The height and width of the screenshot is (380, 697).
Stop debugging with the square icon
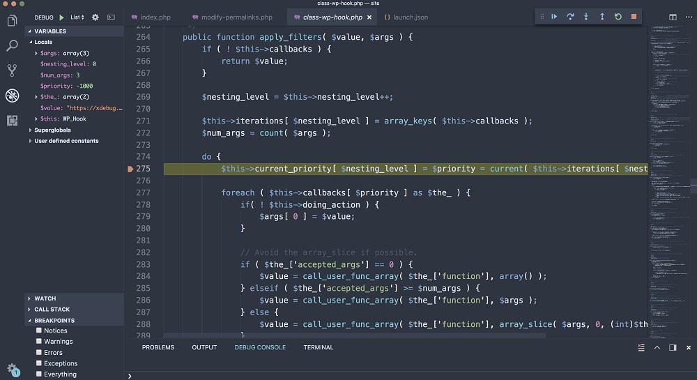[x=634, y=17]
